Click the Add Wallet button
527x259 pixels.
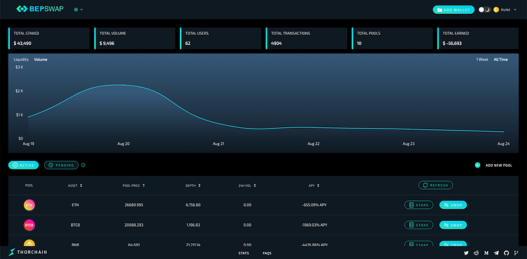coord(453,10)
